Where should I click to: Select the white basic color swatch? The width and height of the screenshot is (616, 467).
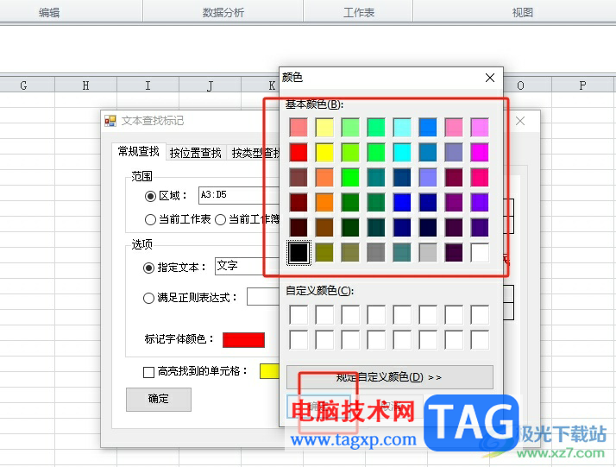pyautogui.click(x=480, y=252)
